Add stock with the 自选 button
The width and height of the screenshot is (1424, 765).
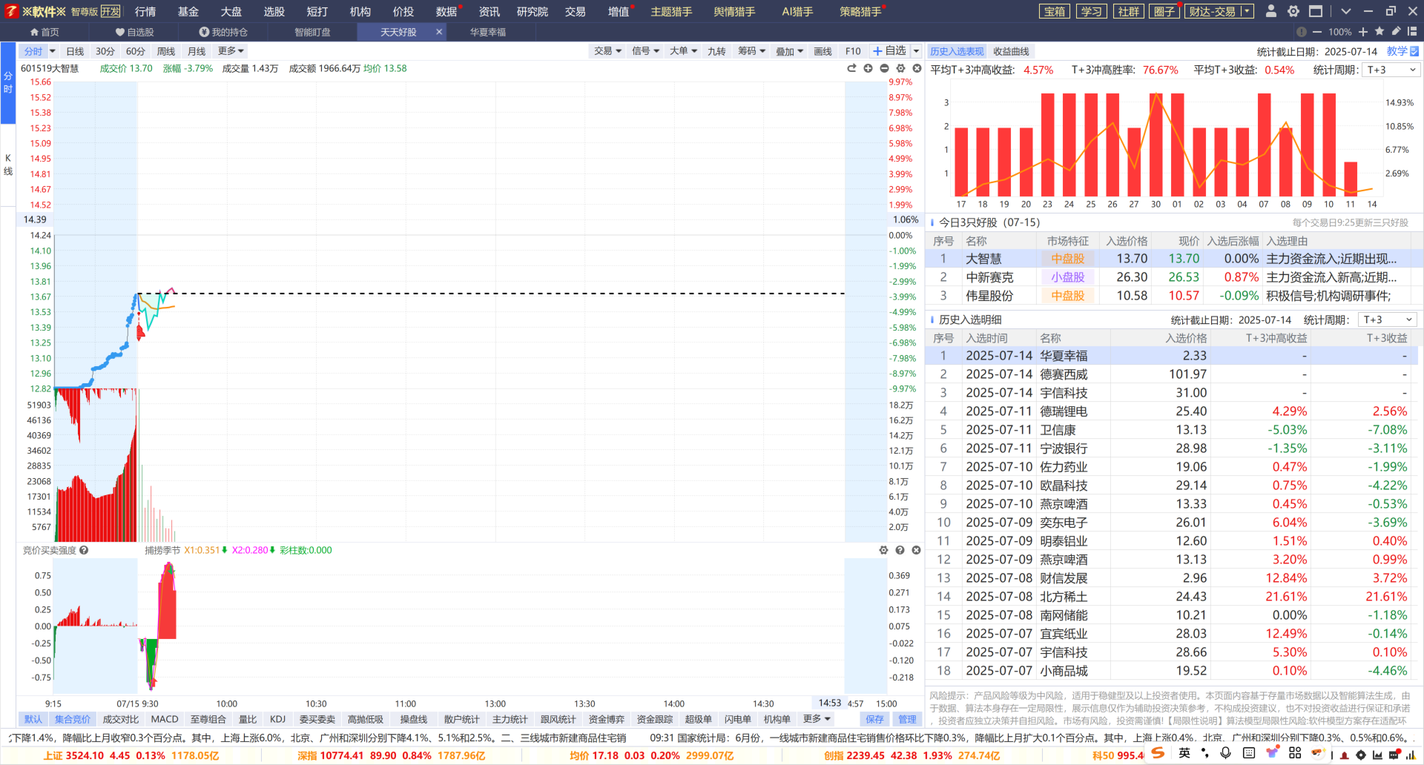pos(890,51)
